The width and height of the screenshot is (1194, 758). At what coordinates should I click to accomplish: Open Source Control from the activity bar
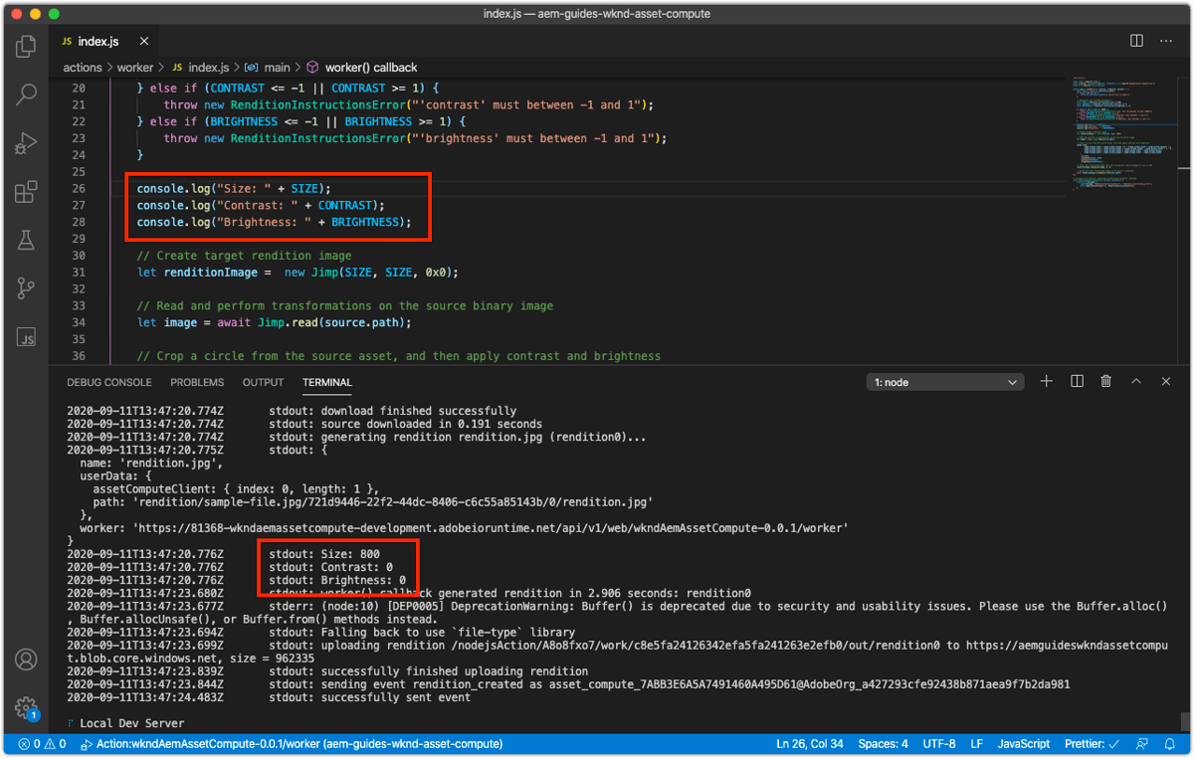pos(25,288)
